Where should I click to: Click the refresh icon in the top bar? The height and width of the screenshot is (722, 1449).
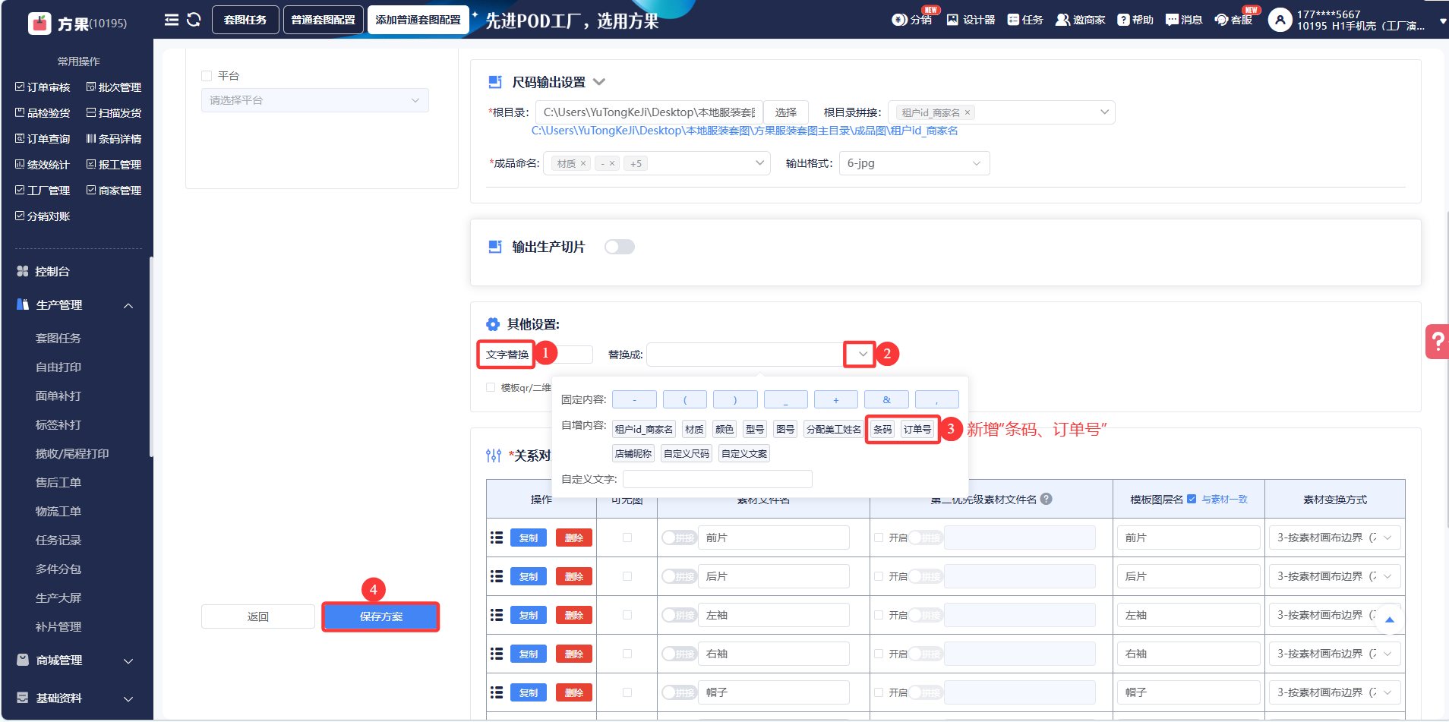click(x=194, y=20)
